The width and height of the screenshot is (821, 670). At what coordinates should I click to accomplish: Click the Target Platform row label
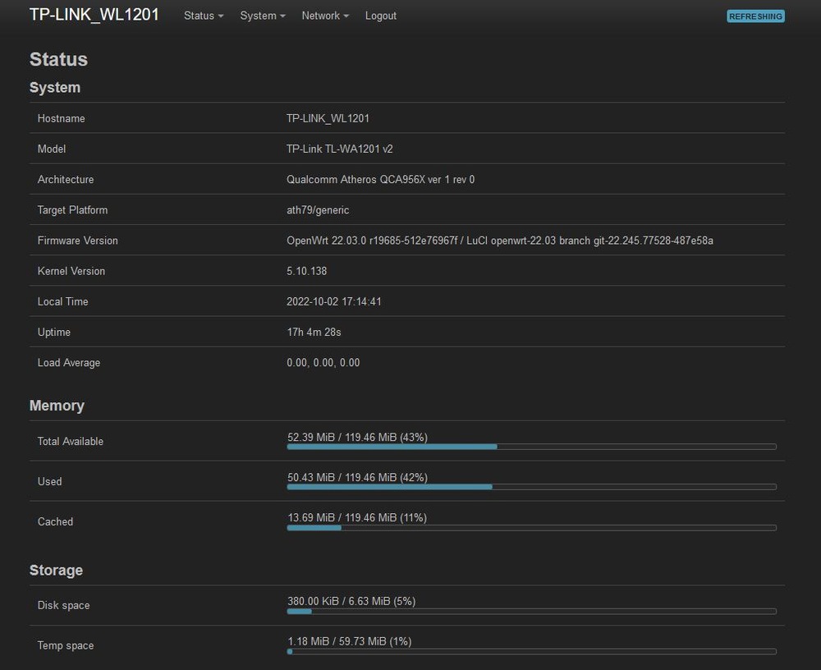click(x=73, y=210)
